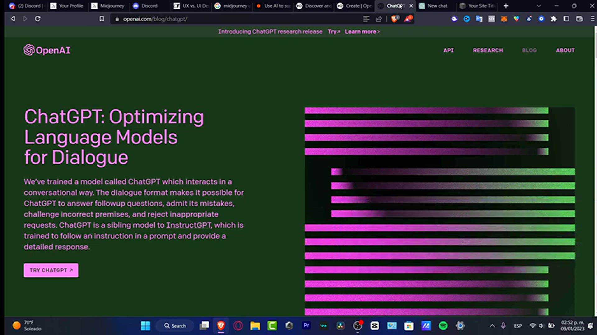The image size is (597, 335).
Task: Open reader mode icon in address bar
Action: point(366,19)
